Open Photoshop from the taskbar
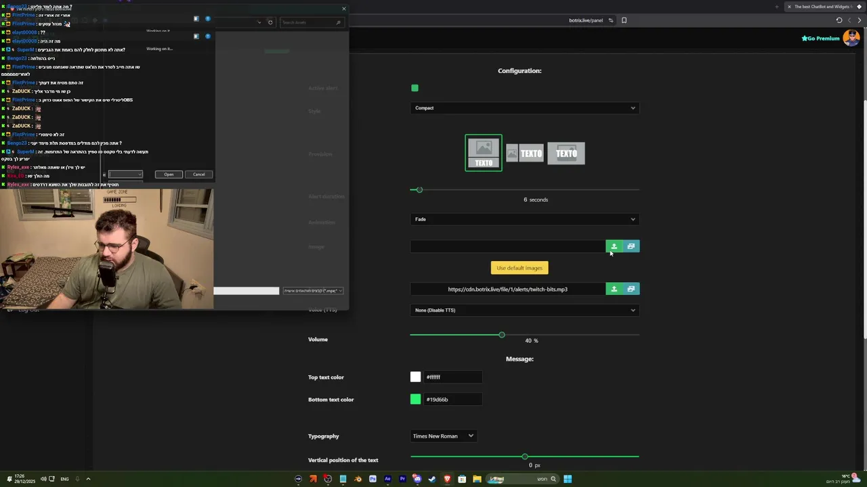Screen dimensions: 867x487 373,479
